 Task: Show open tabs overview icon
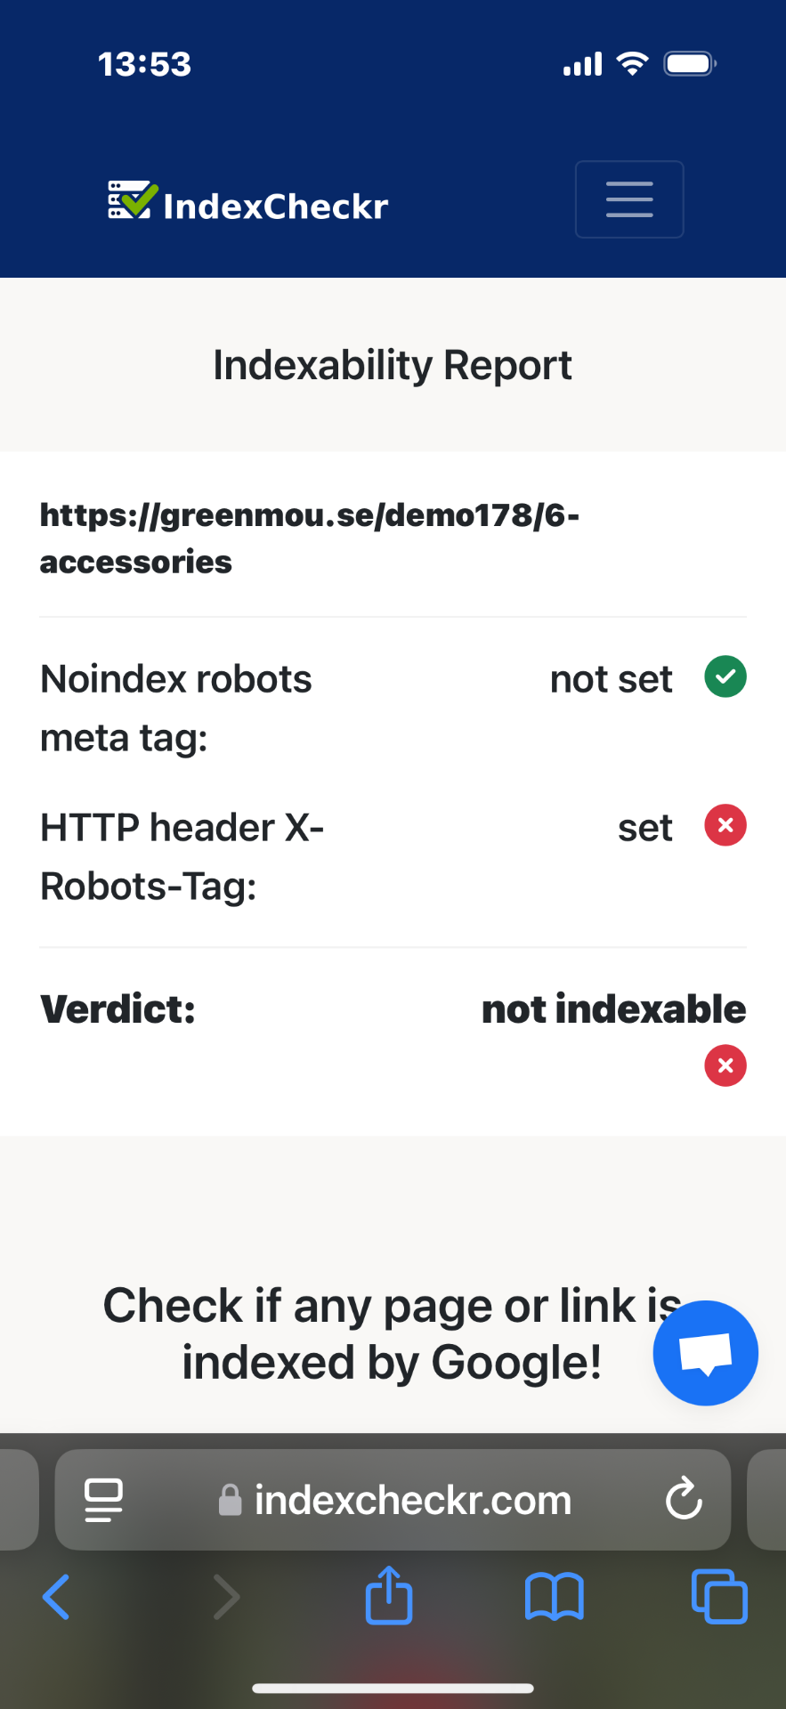(x=719, y=1597)
